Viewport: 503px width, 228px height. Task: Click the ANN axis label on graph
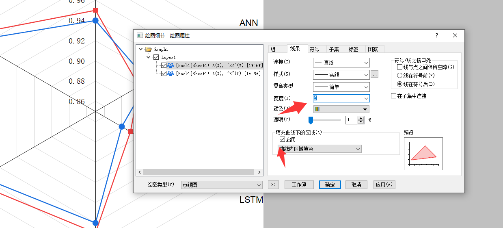pos(249,23)
